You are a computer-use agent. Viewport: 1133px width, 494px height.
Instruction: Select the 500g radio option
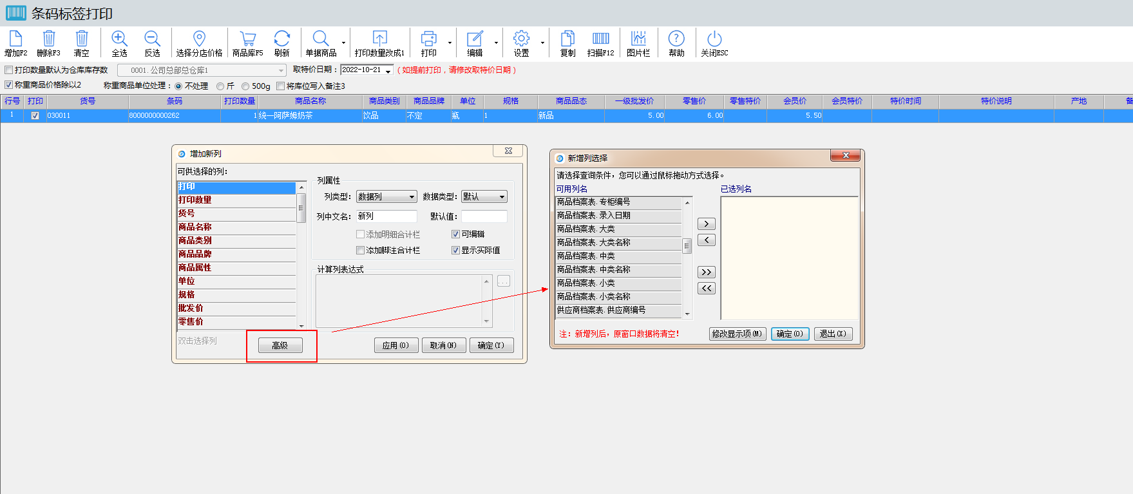(x=245, y=86)
